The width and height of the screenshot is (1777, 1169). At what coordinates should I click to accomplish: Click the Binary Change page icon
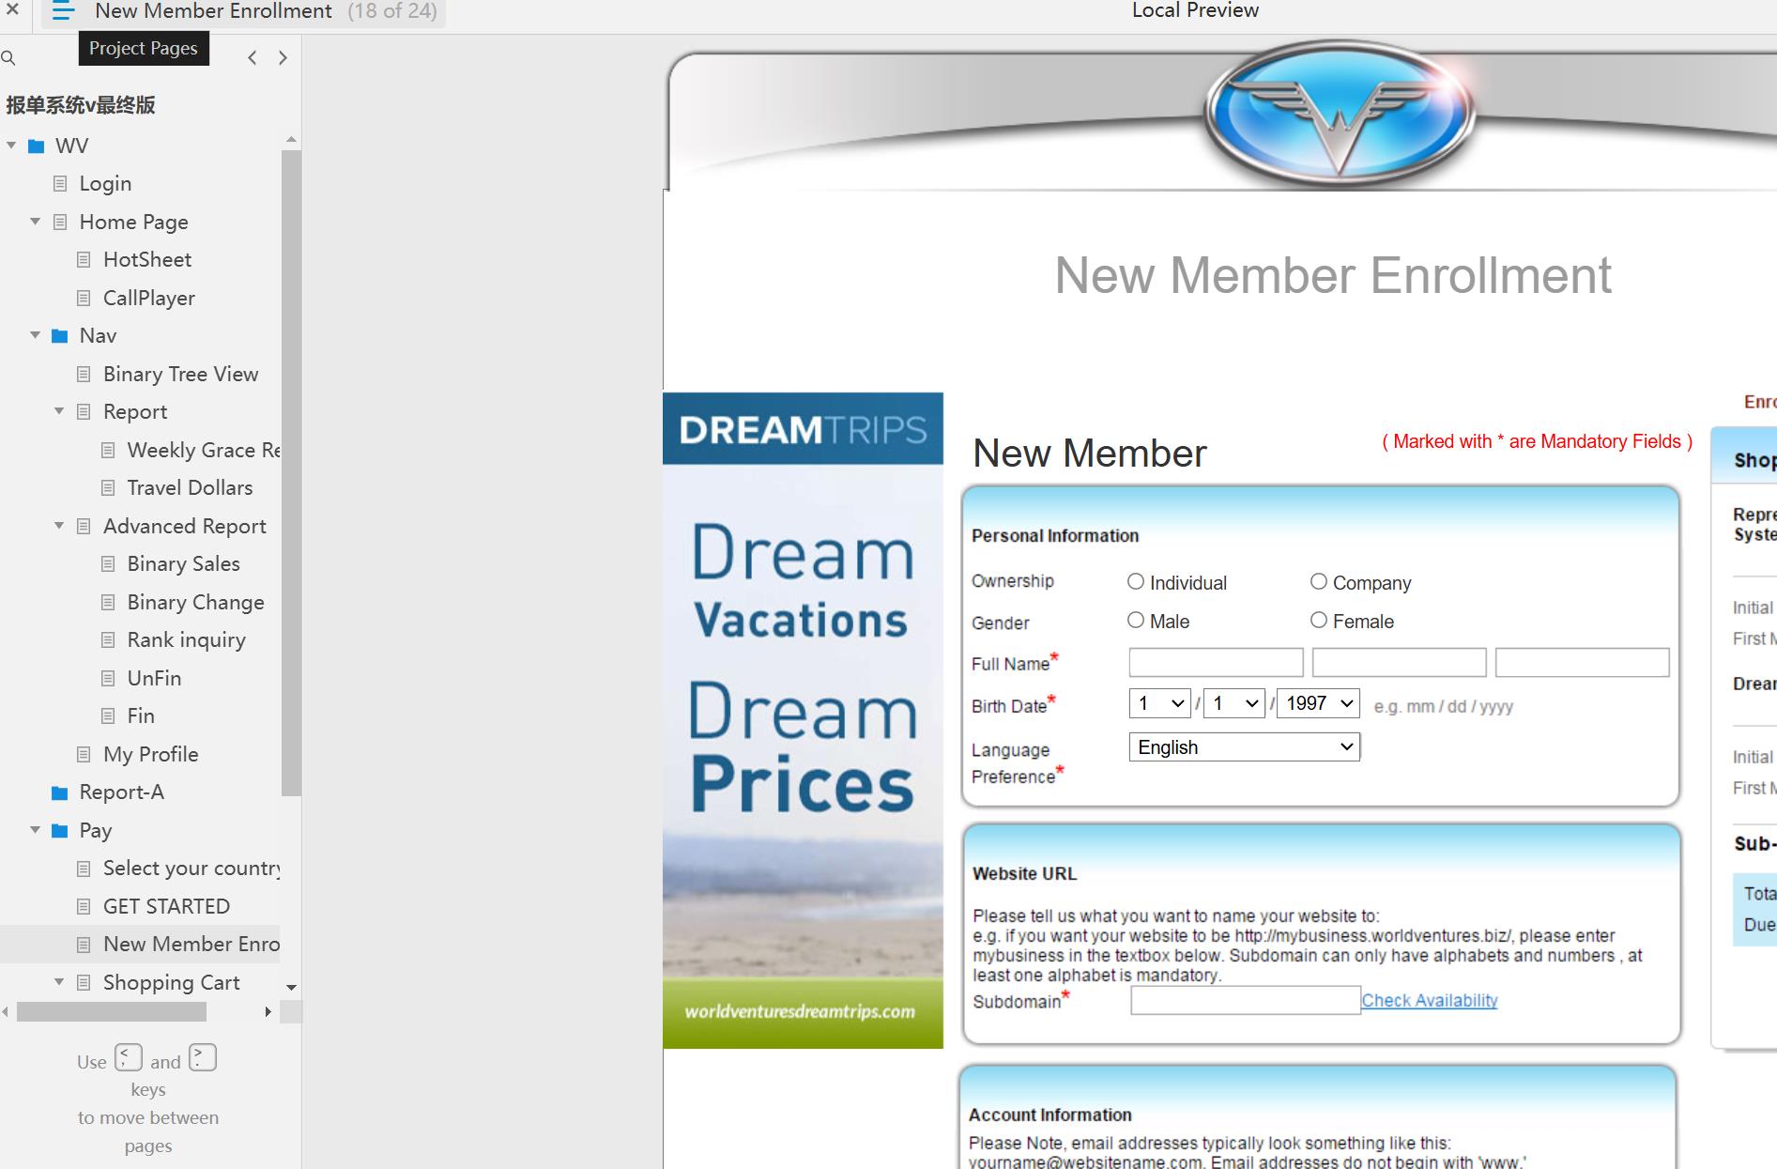tap(108, 603)
